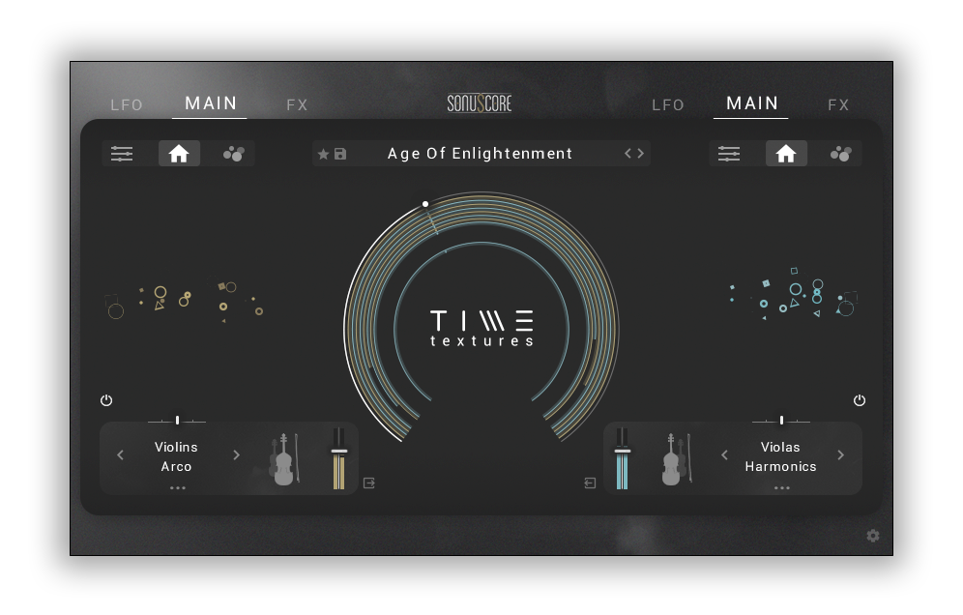Select the Home view on the left channel

[x=179, y=153]
